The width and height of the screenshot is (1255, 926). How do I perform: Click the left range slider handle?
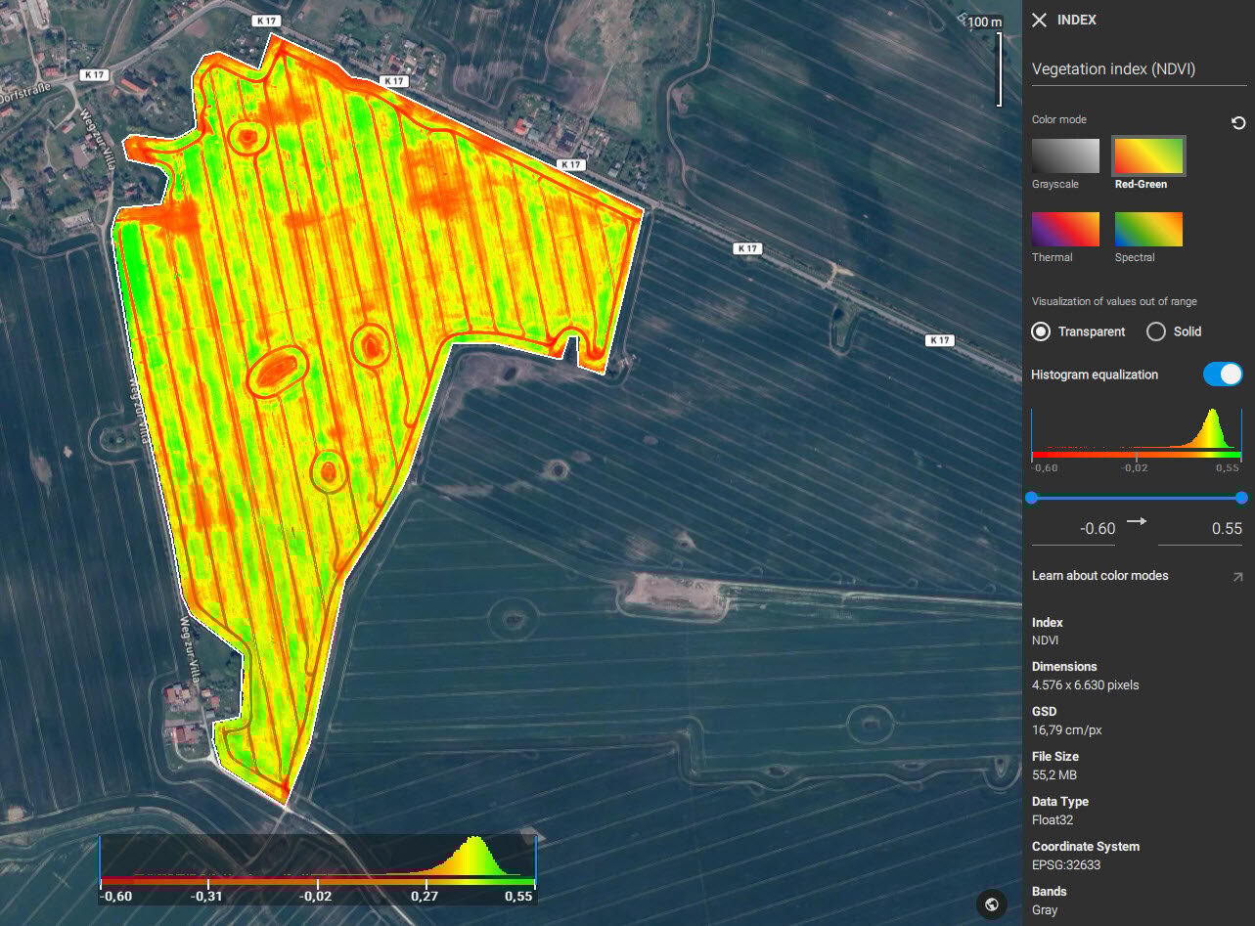coord(1031,498)
